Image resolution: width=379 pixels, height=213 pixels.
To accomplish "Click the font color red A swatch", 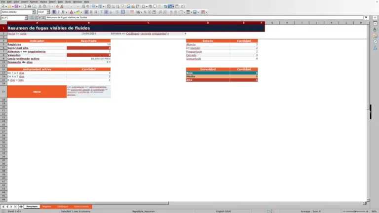I will [x=71, y=12].
